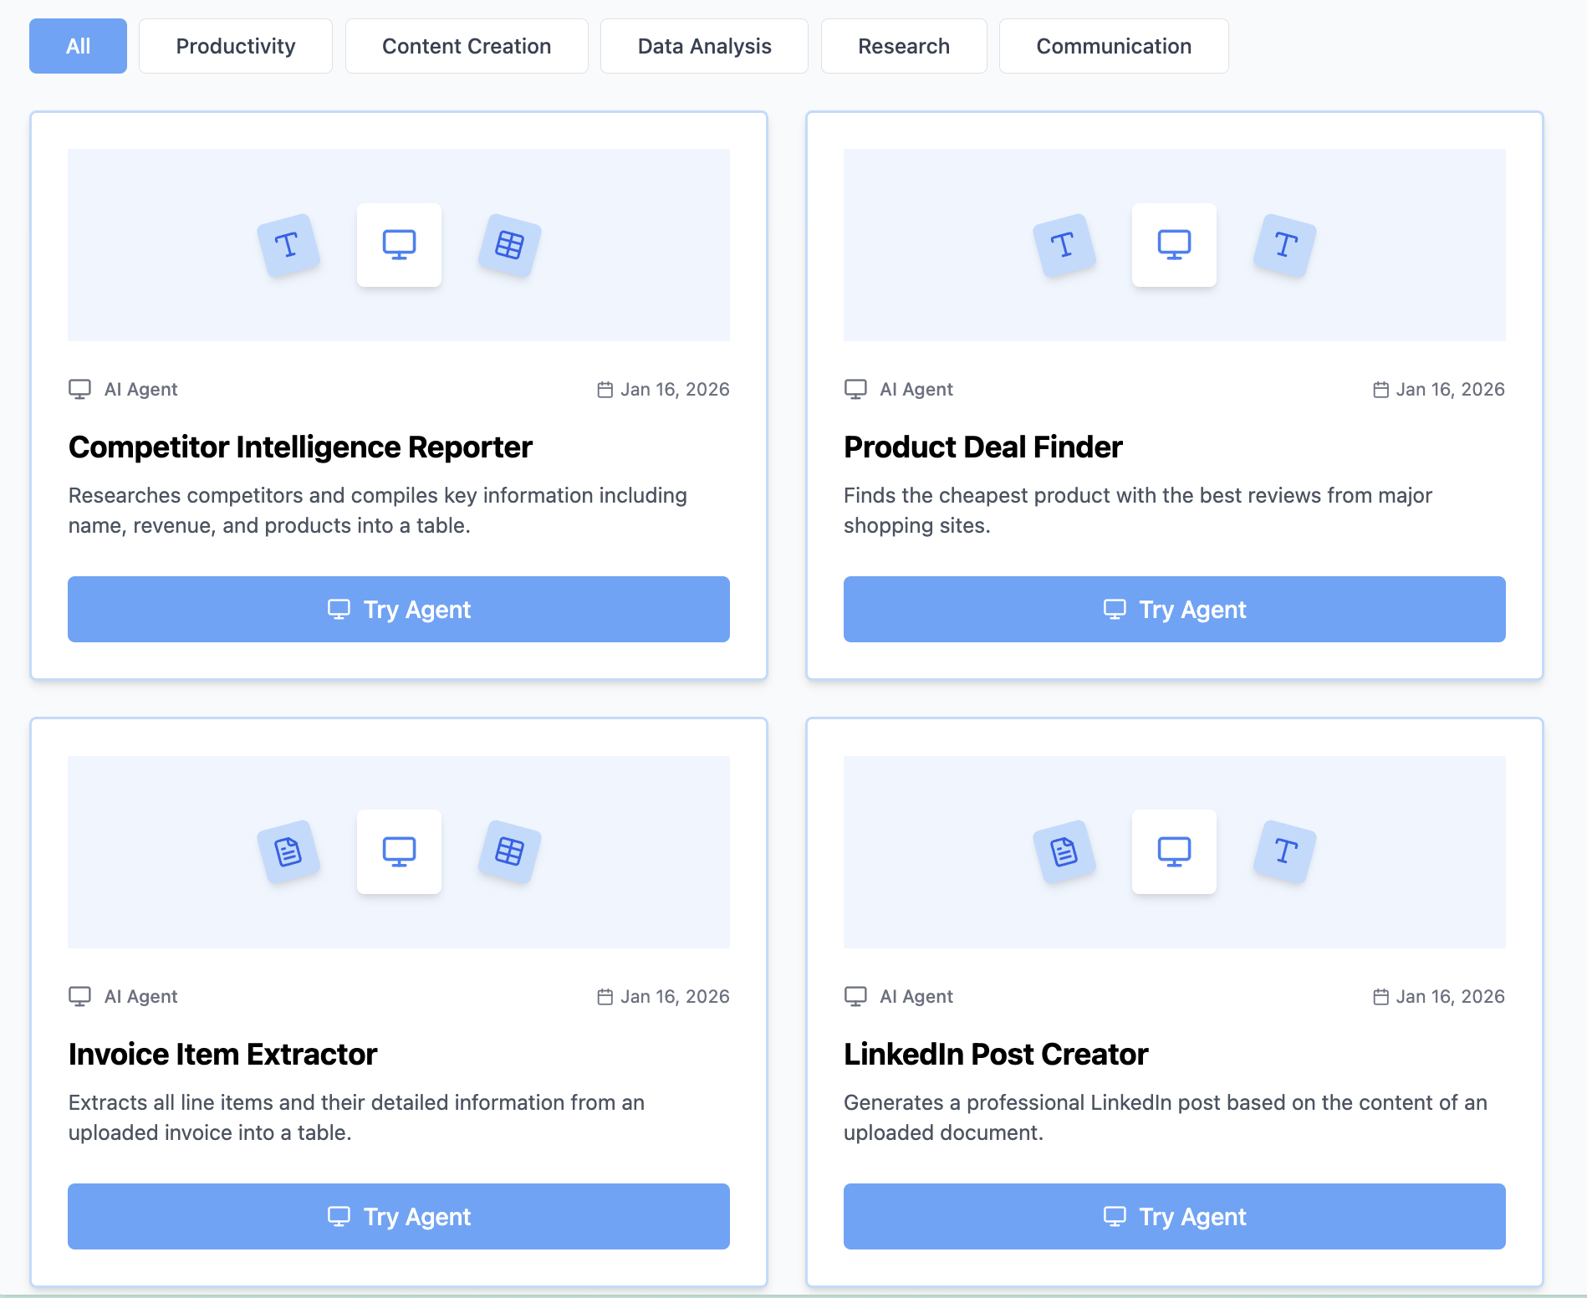Switch to the Productivity category

click(x=235, y=46)
